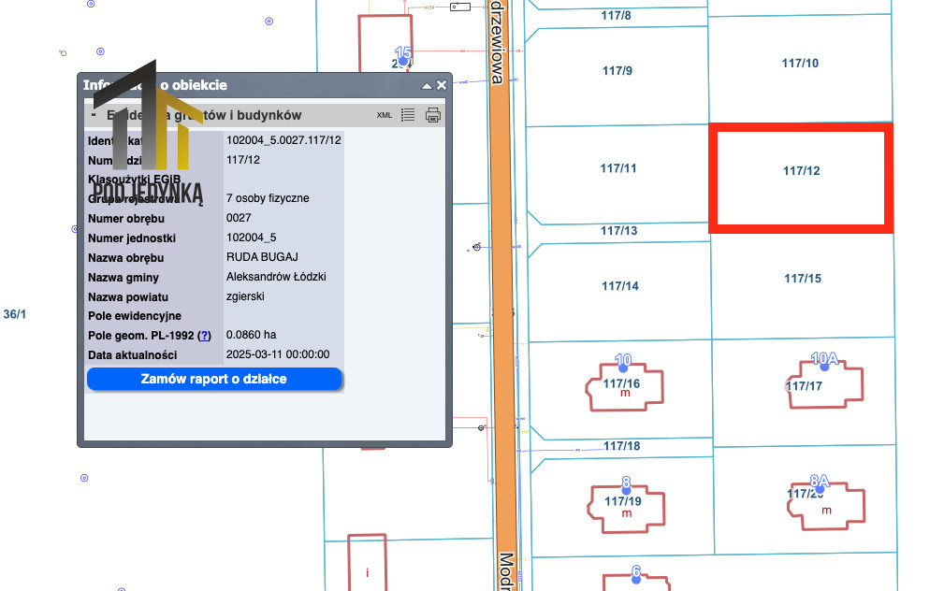Open the question mark help link for Pole geom.
Image resolution: width=944 pixels, height=591 pixels.
pyautogui.click(x=205, y=336)
